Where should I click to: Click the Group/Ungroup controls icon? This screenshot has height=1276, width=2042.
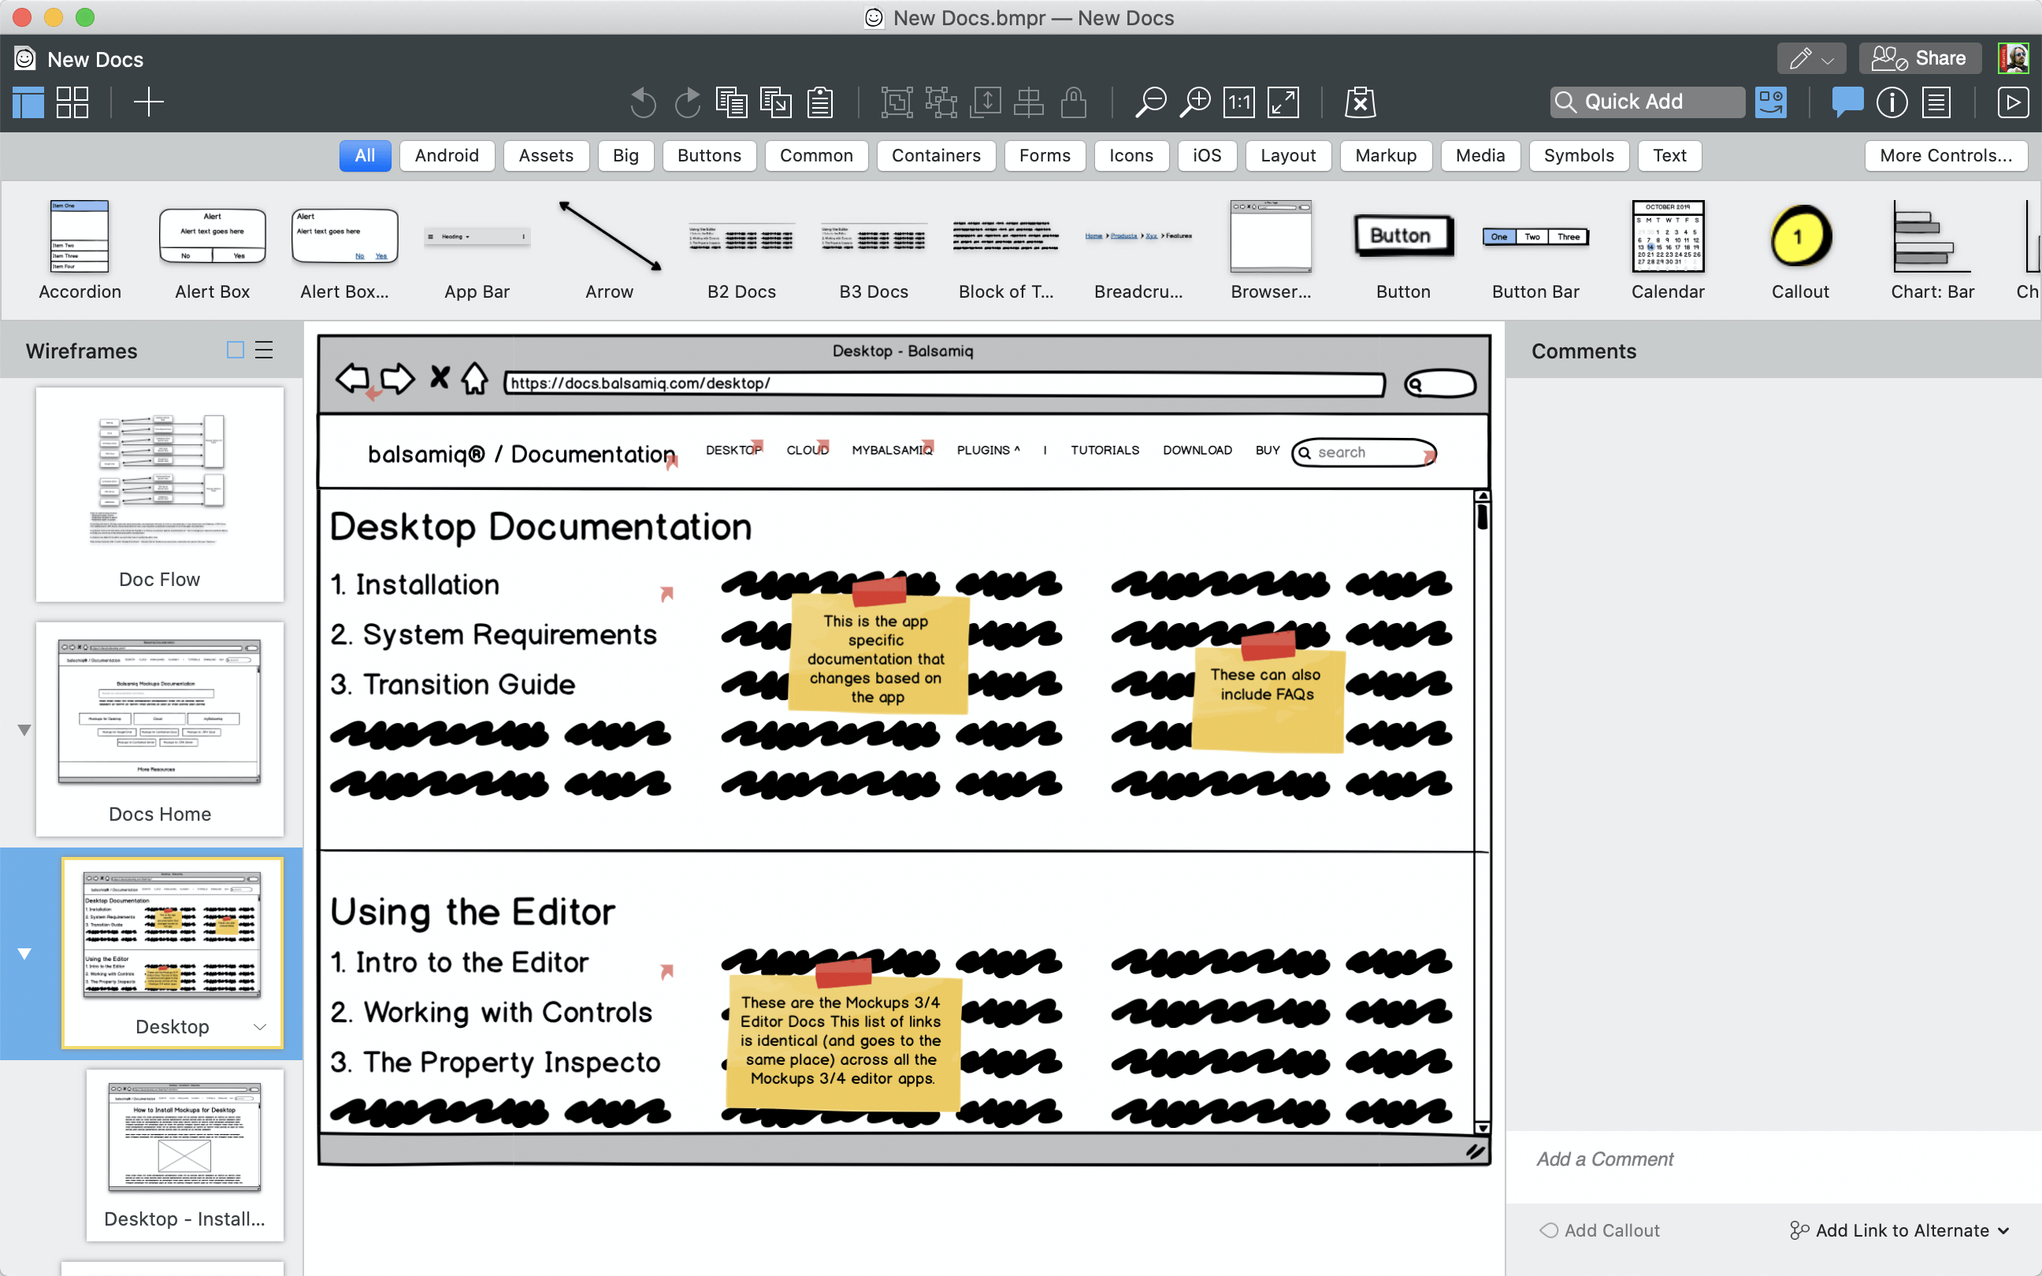(895, 102)
